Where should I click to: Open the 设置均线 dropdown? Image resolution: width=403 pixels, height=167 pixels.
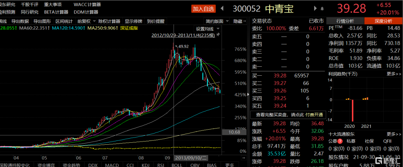(x=208, y=29)
